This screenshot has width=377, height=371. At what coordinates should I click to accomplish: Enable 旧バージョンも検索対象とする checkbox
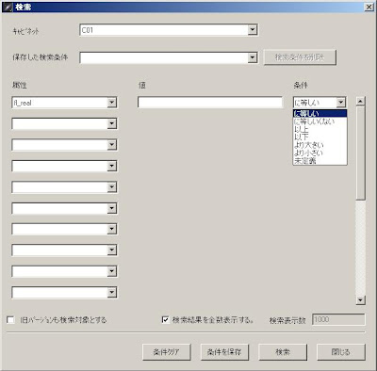(x=10, y=320)
